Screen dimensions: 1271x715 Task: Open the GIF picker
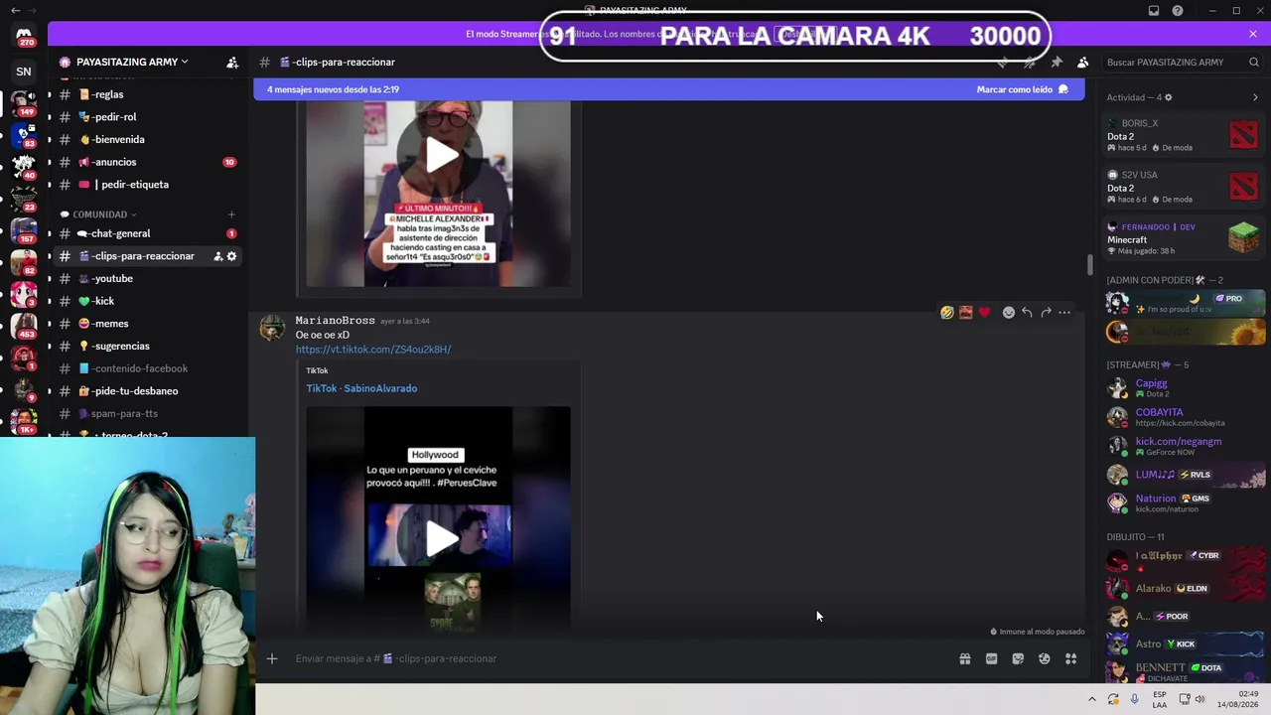[991, 658]
